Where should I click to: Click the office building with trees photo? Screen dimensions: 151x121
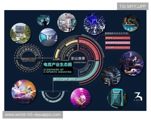(x=21, y=33)
